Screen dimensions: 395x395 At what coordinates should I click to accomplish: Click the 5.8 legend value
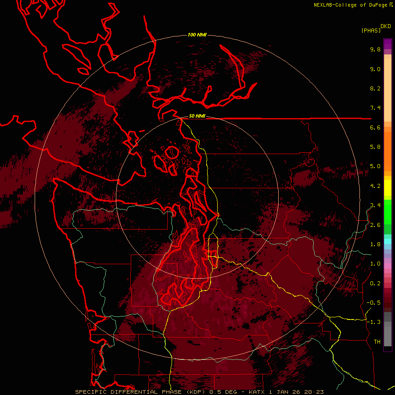pos(375,147)
